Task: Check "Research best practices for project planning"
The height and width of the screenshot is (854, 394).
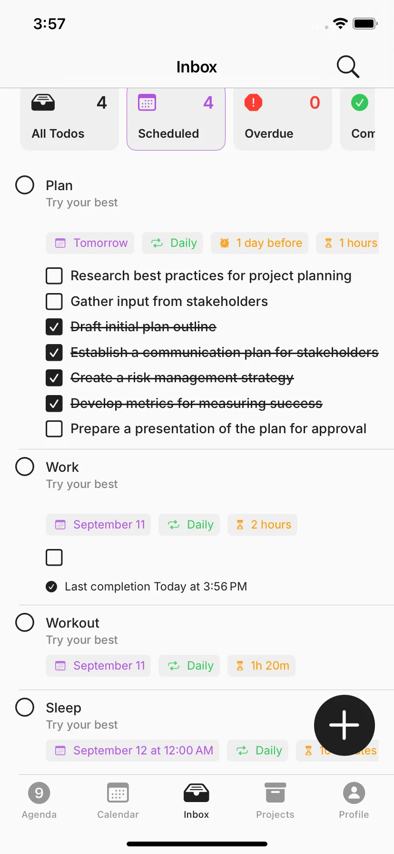Action: click(54, 275)
